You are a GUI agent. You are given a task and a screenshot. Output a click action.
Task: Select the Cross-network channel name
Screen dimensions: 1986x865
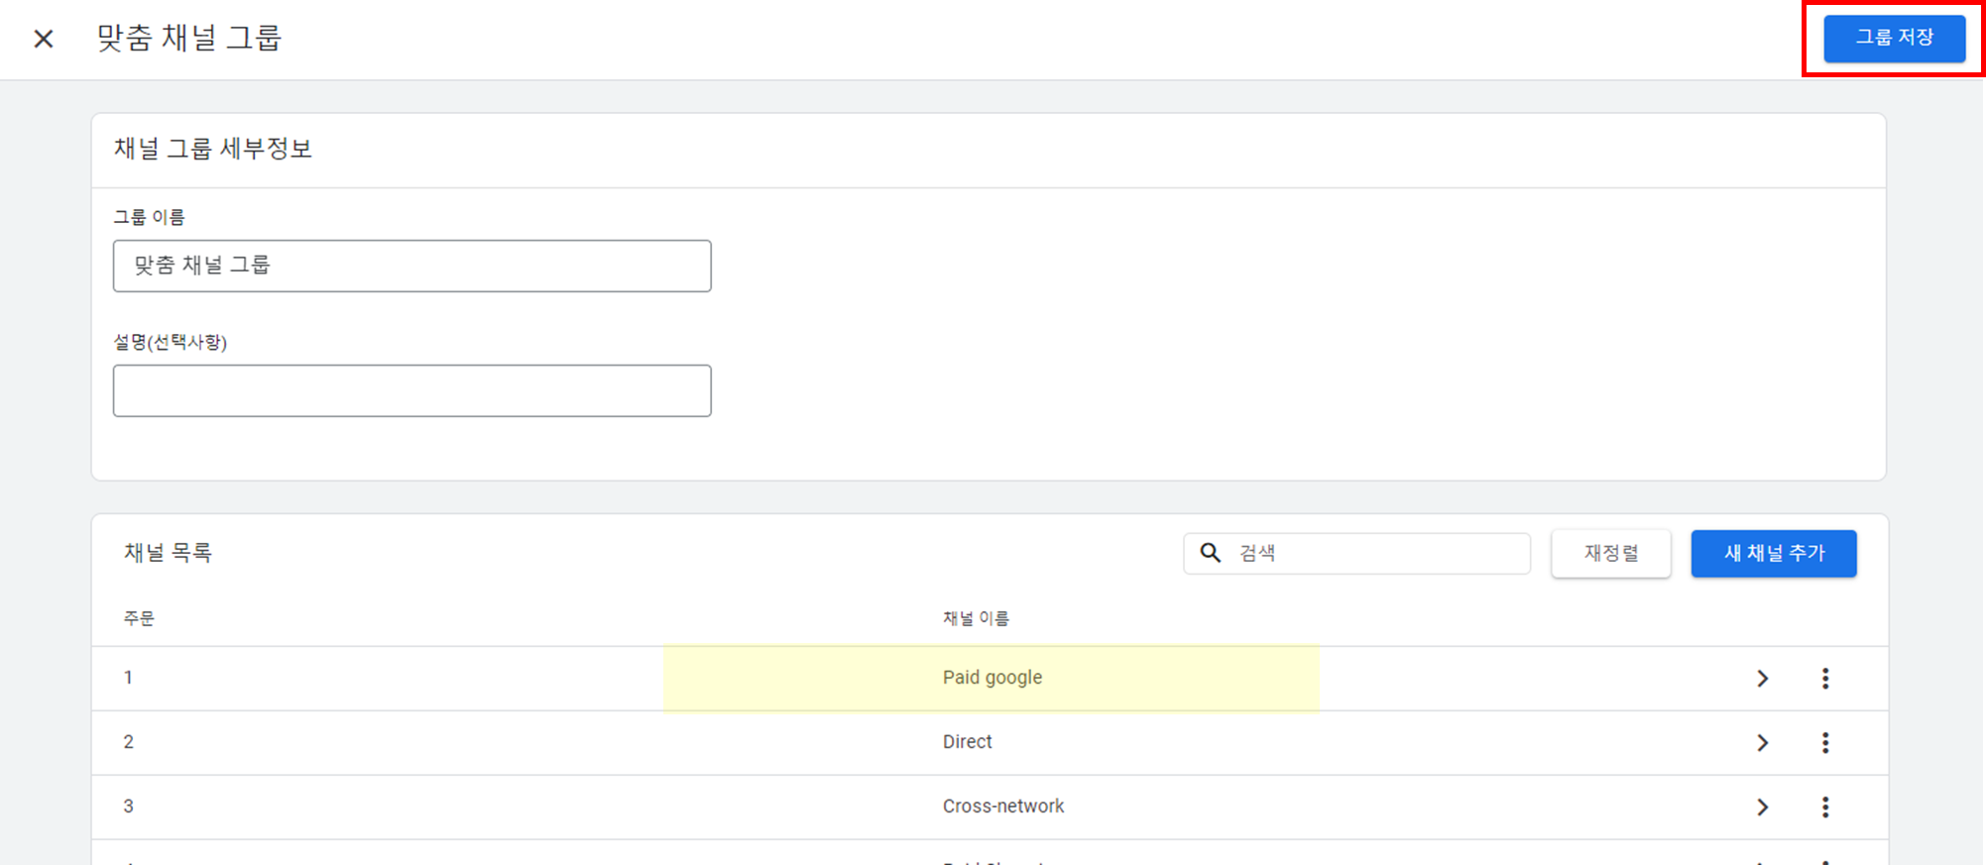tap(1002, 807)
